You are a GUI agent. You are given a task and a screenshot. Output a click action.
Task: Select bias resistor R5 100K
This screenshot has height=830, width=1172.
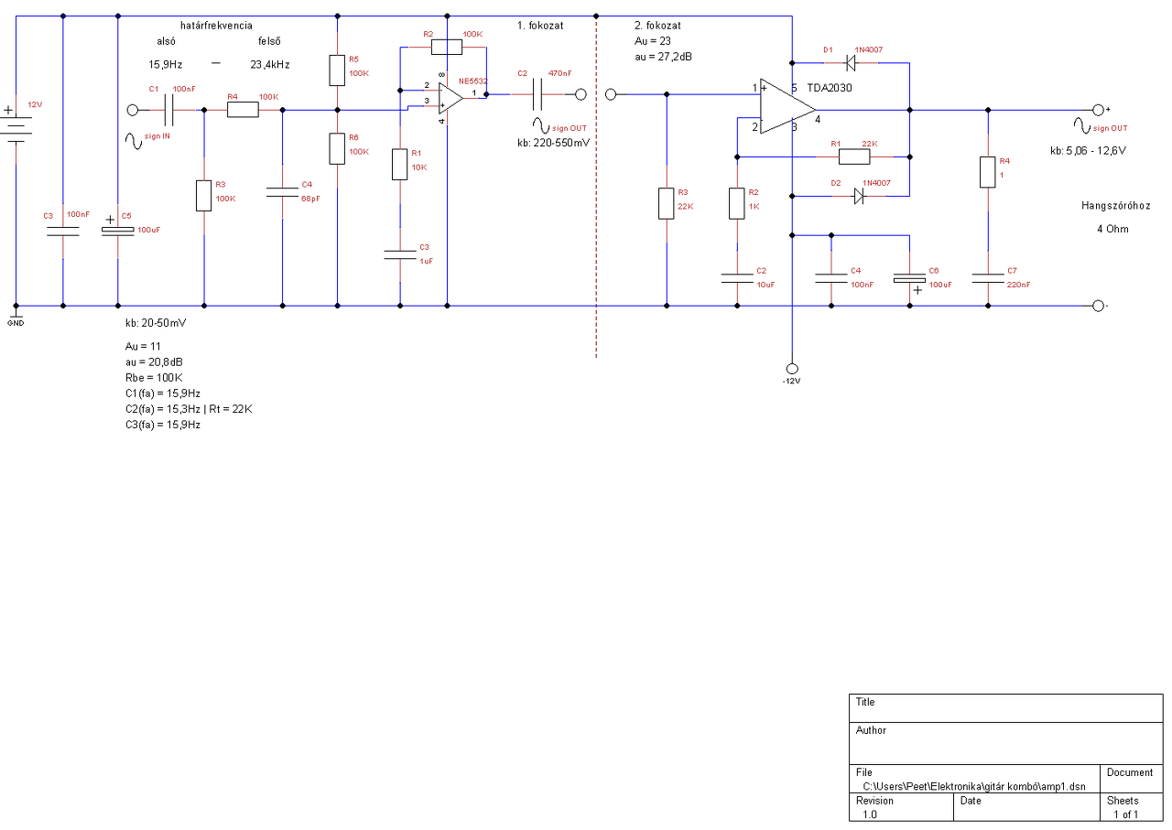click(x=338, y=70)
